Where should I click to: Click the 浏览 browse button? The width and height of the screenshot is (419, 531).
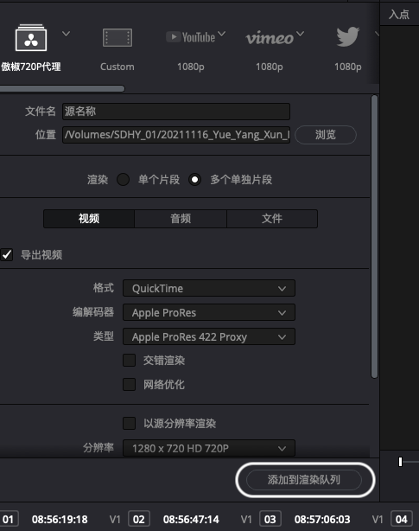tap(326, 135)
